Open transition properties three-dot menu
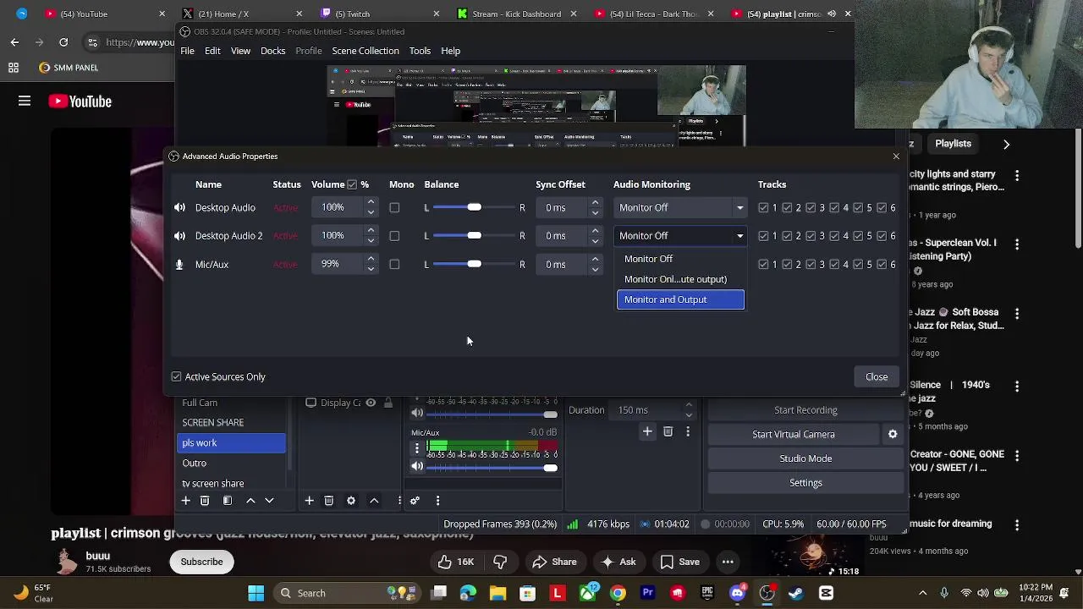Screen dimensions: 1083x609 (x=687, y=431)
